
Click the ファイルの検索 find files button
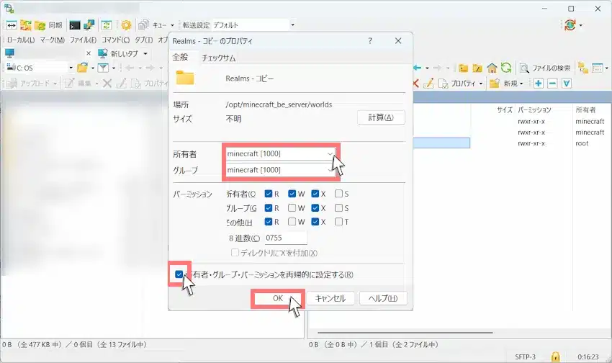(545, 68)
